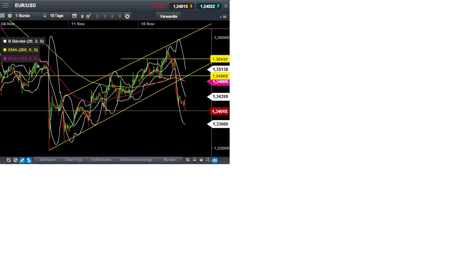The height and width of the screenshot is (255, 453).
Task: Toggle the blue lock icon on the toolbar
Action: click(45, 16)
